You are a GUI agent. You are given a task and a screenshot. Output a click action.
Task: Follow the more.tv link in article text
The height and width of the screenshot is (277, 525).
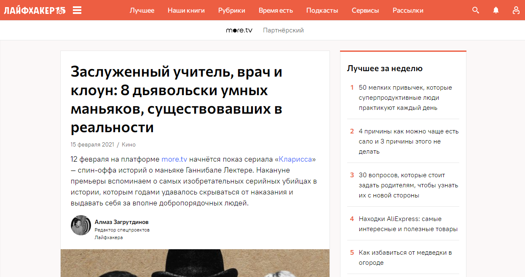(174, 160)
